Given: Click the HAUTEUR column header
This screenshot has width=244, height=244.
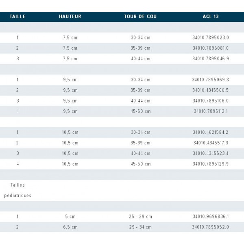Looking at the screenshot, I should click(70, 17).
